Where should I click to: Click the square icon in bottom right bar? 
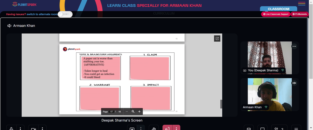pos(263,128)
